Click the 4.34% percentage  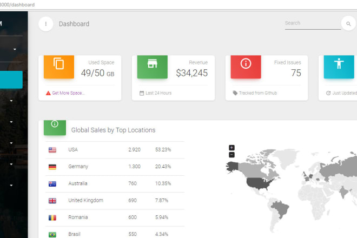point(162,234)
